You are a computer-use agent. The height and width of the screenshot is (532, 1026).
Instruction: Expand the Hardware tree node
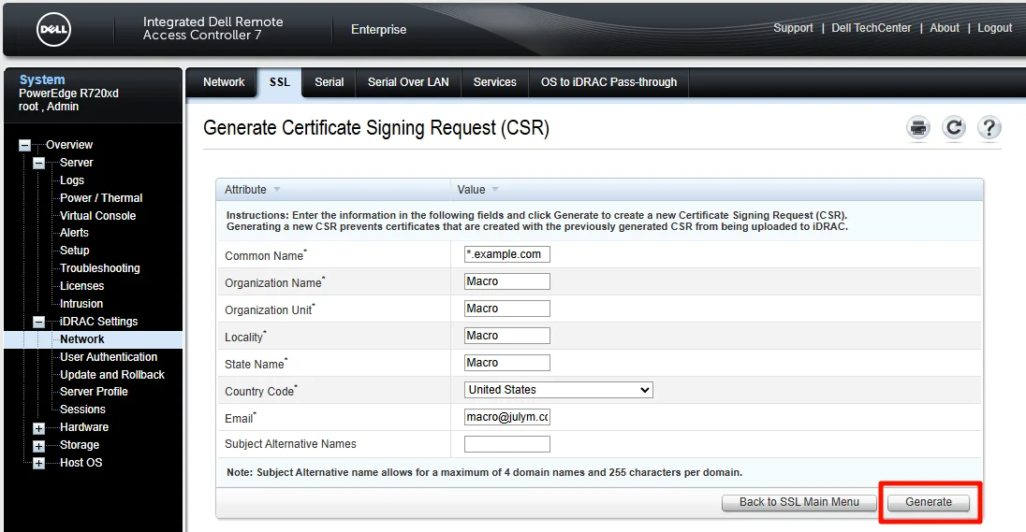(39, 428)
